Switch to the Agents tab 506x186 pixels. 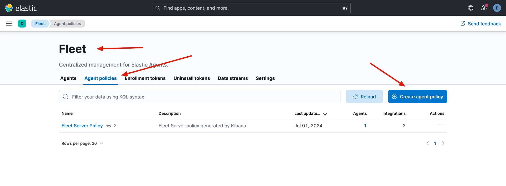coord(68,78)
